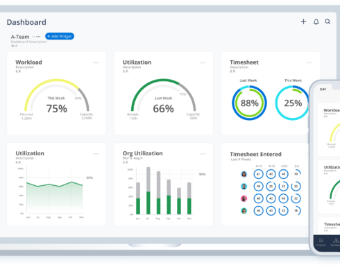340x267 pixels.
Task: Click the Jul bar in Org Utilization
Action: pyautogui.click(x=148, y=191)
